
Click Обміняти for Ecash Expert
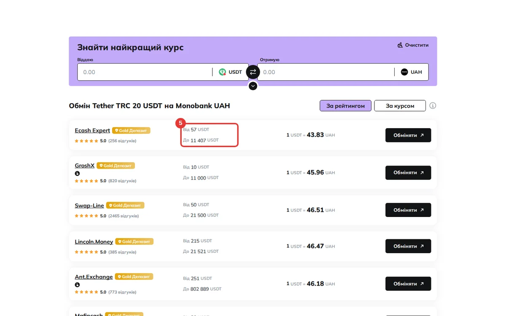[408, 135]
